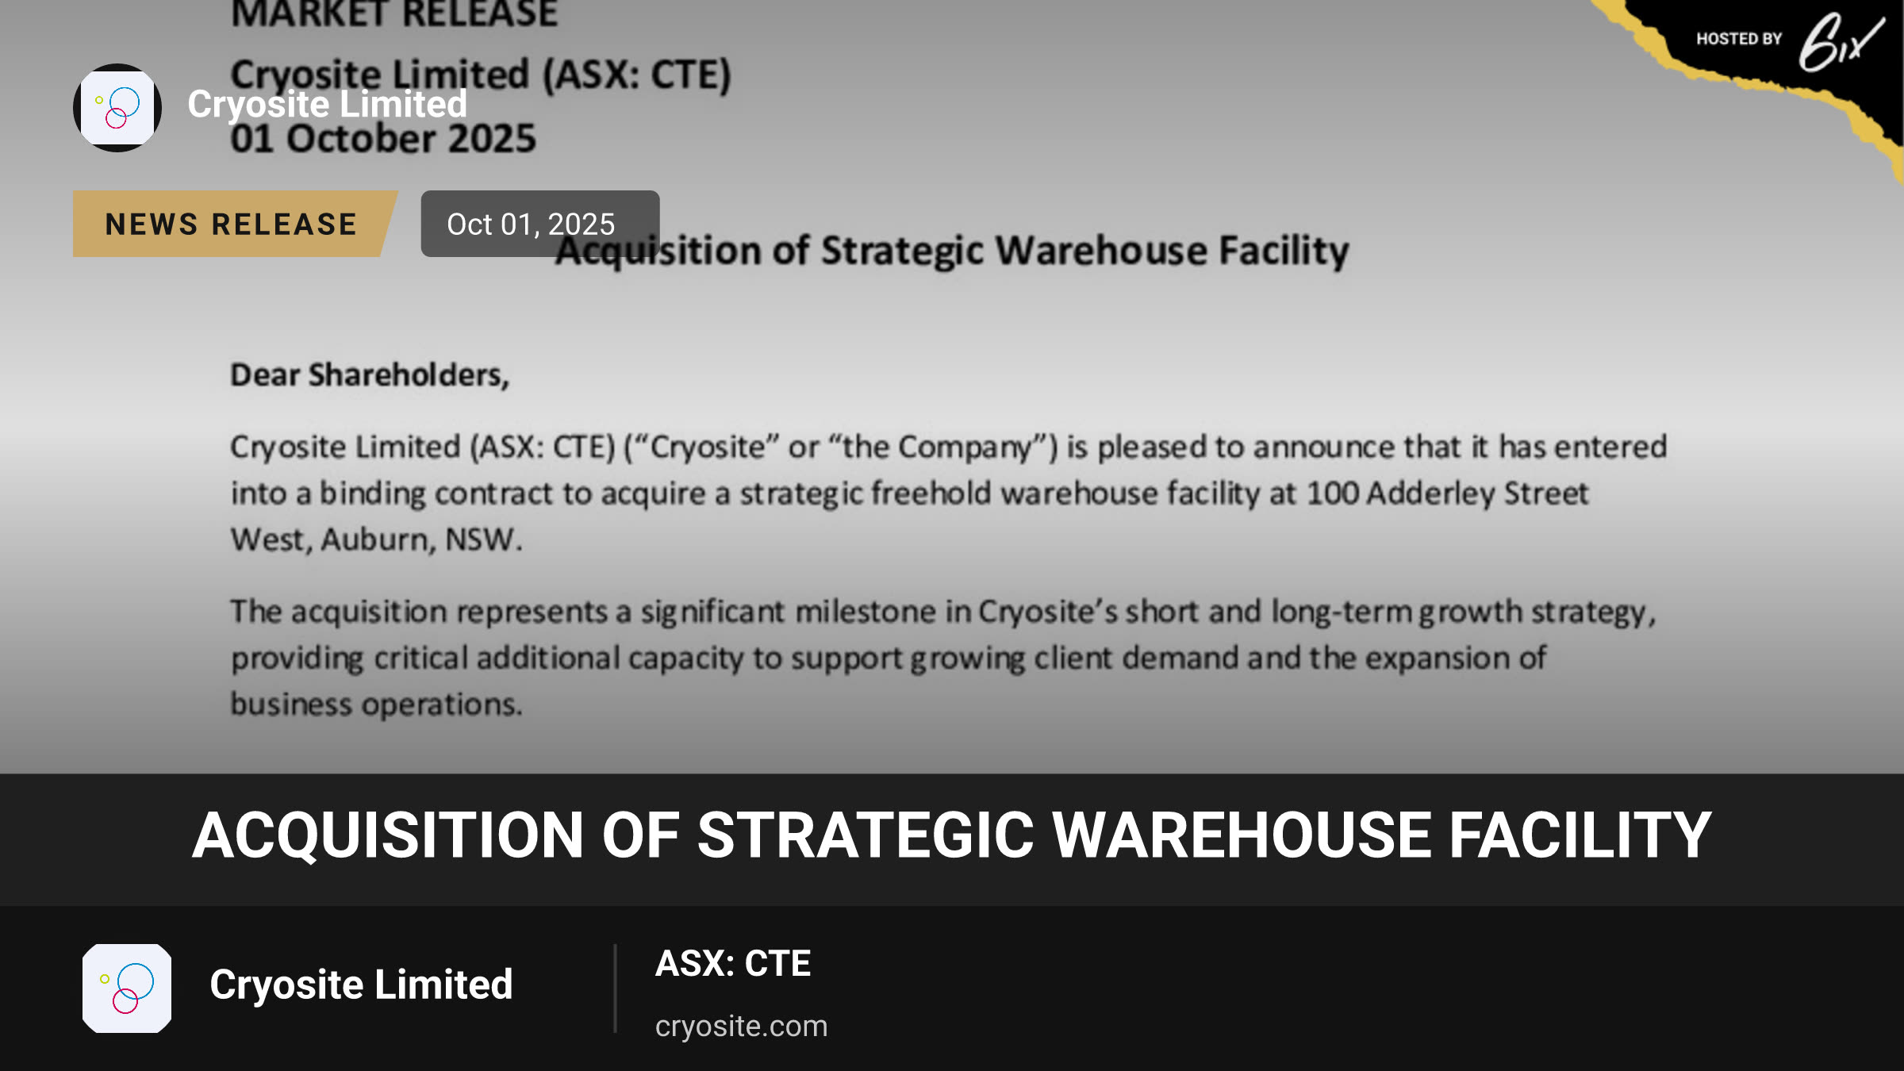This screenshot has height=1071, width=1904.
Task: Click the Acquisition of Strategic Warehouse Facility banner headline
Action: pyautogui.click(x=952, y=835)
